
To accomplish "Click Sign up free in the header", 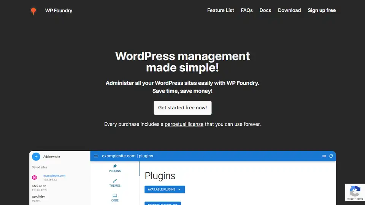I will tap(322, 10).
